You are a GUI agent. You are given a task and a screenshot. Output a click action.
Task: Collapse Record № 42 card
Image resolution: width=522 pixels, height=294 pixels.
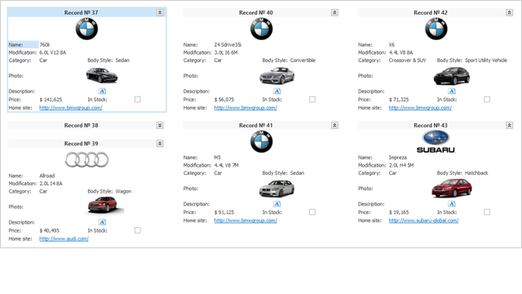point(509,13)
